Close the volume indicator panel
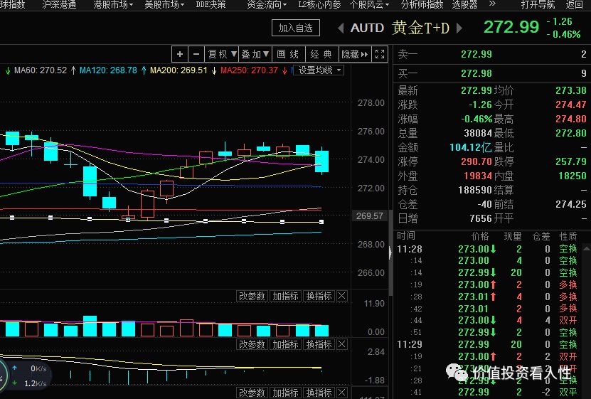 point(342,296)
